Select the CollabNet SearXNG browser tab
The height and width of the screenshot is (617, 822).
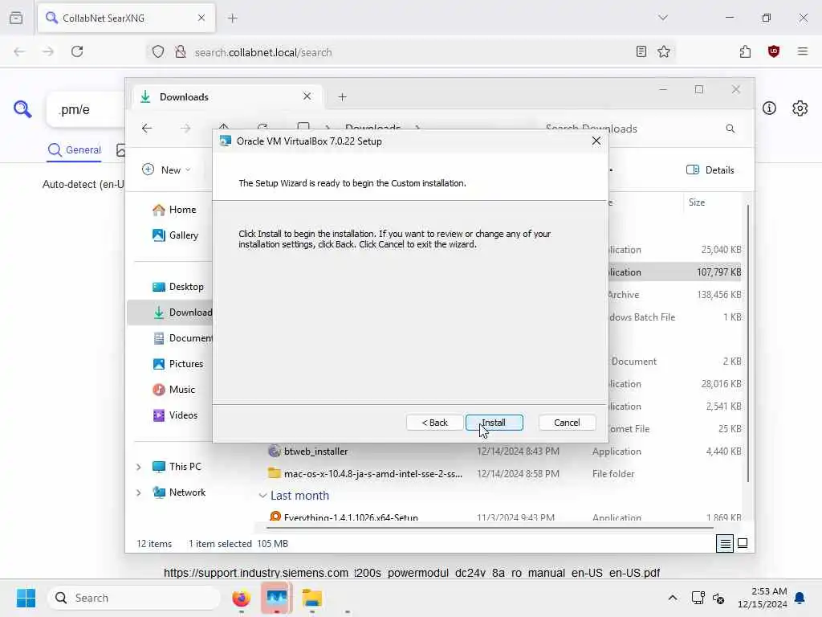coord(126,18)
